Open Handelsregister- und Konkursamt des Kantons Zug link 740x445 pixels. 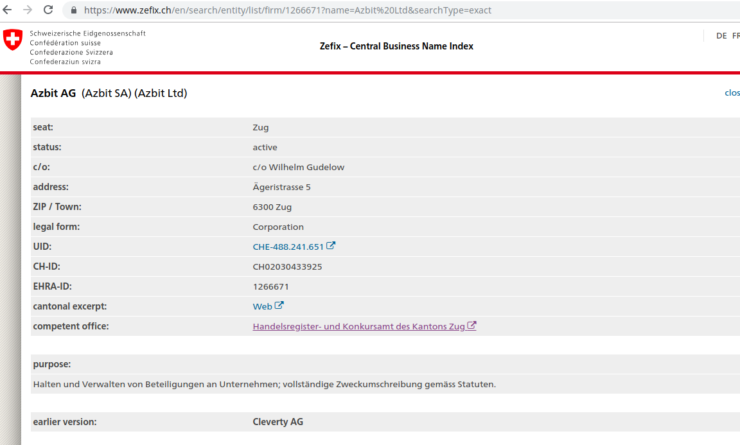tap(358, 326)
